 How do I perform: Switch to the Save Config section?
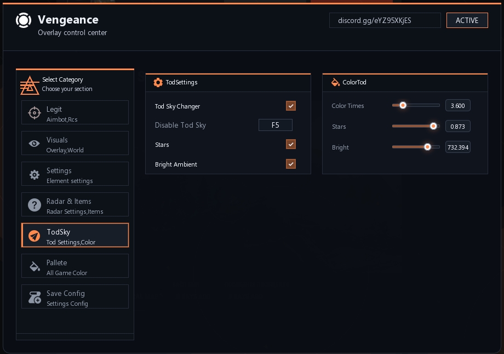pyautogui.click(x=75, y=297)
